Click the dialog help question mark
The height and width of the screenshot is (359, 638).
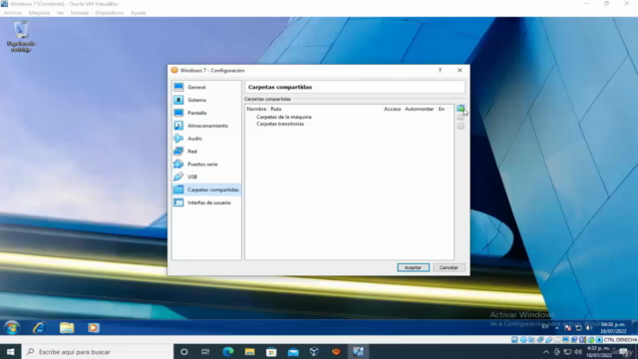point(440,71)
